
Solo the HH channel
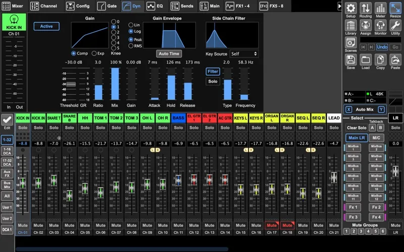click(x=85, y=128)
